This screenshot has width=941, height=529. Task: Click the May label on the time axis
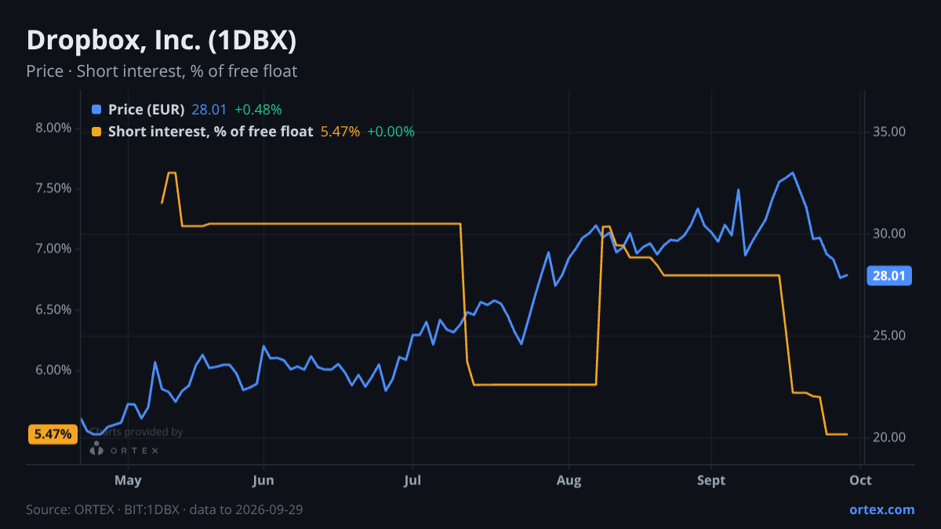pyautogui.click(x=127, y=480)
